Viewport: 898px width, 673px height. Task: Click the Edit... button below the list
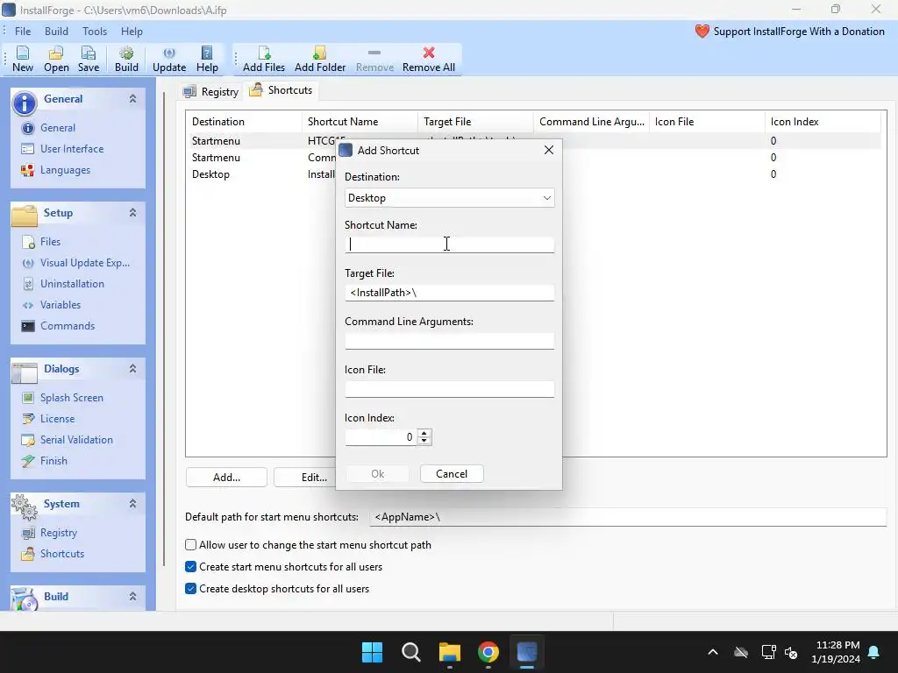pos(314,478)
